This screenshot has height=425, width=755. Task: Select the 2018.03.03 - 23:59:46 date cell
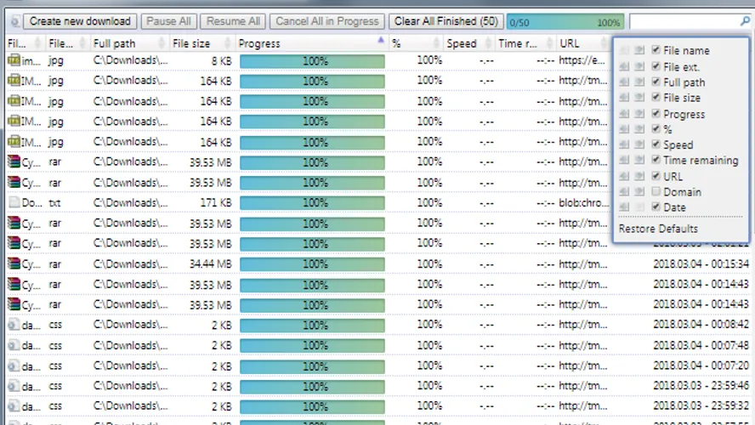701,386
